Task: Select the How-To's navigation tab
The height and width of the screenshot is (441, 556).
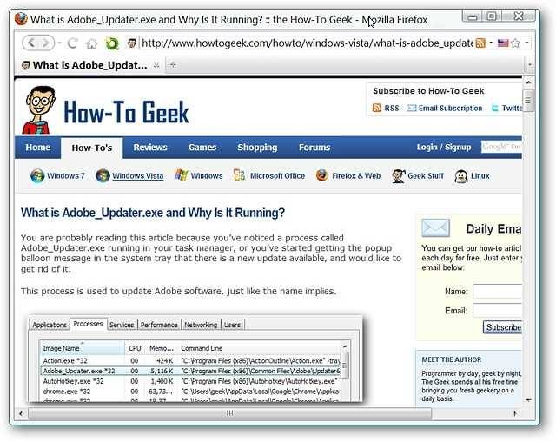Action: coord(92,148)
